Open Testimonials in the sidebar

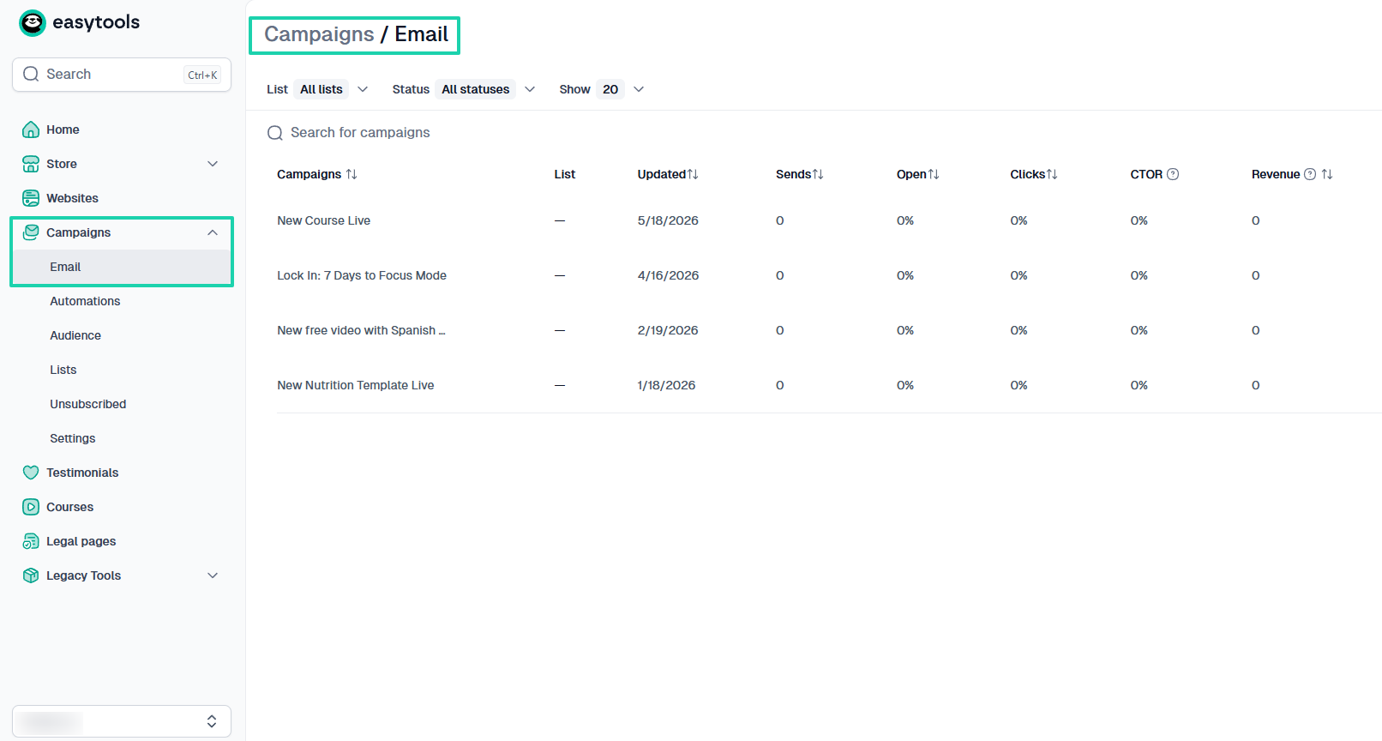(x=82, y=473)
